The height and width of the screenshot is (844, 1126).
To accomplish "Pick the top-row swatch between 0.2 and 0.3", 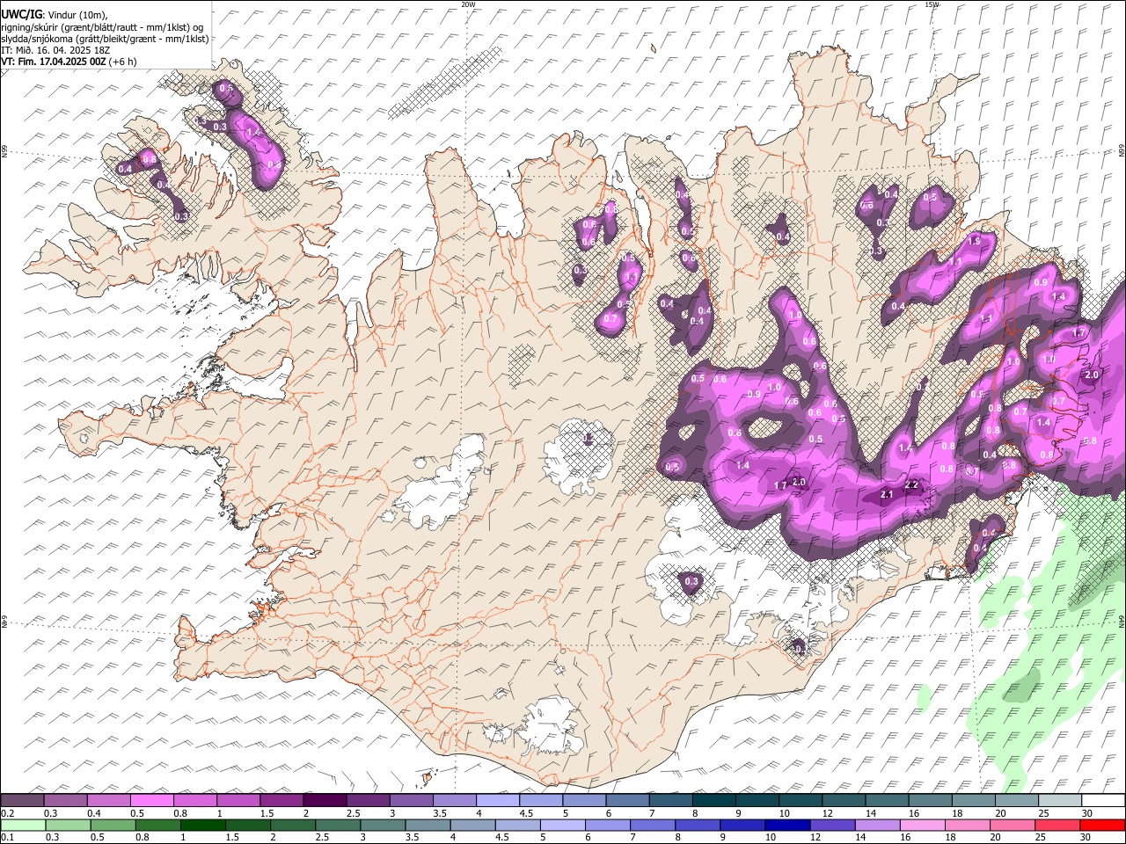I will pyautogui.click(x=22, y=800).
